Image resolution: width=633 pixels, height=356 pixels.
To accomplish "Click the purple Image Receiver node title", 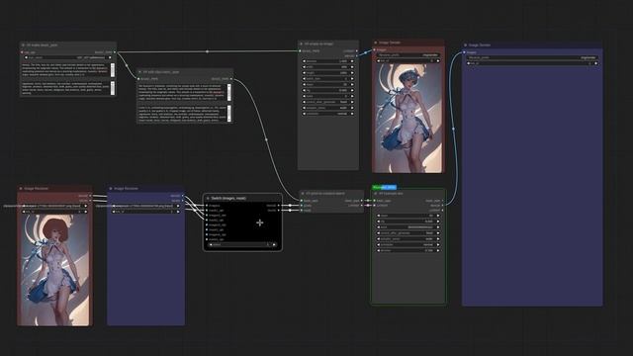I will click(x=126, y=189).
